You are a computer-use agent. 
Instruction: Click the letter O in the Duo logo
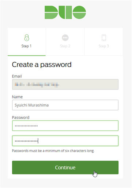point(79,12)
